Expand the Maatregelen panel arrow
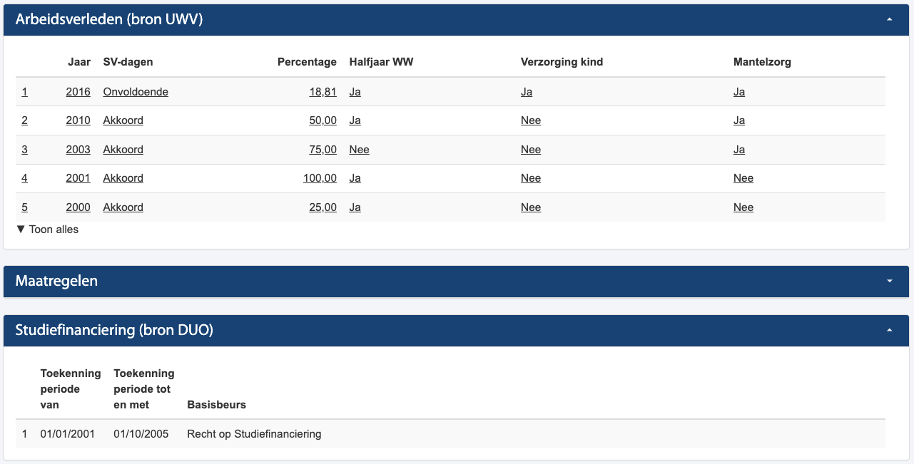Viewport: 914px width, 464px height. [x=889, y=282]
